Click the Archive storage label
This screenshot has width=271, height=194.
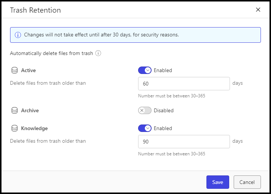(x=30, y=110)
